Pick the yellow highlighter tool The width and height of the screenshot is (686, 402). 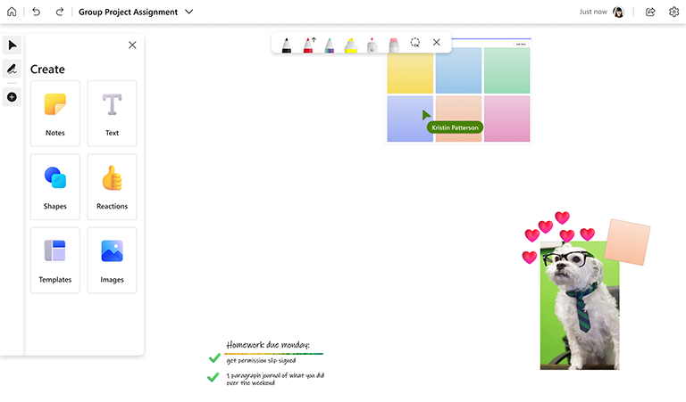tap(351, 44)
